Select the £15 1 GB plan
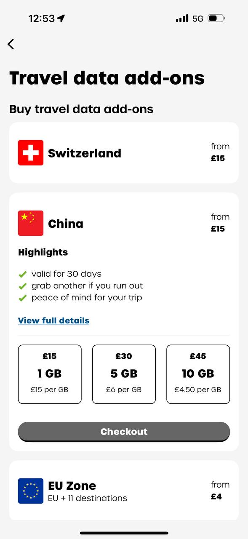 coord(50,374)
